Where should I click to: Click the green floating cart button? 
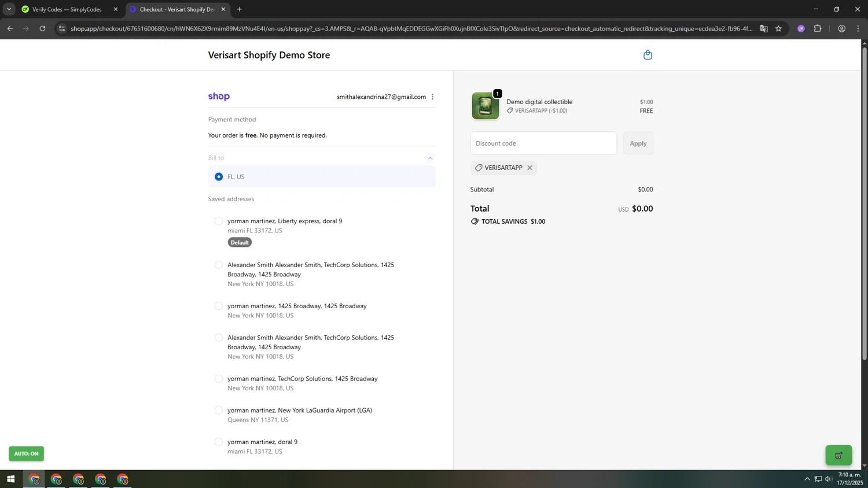point(838,455)
